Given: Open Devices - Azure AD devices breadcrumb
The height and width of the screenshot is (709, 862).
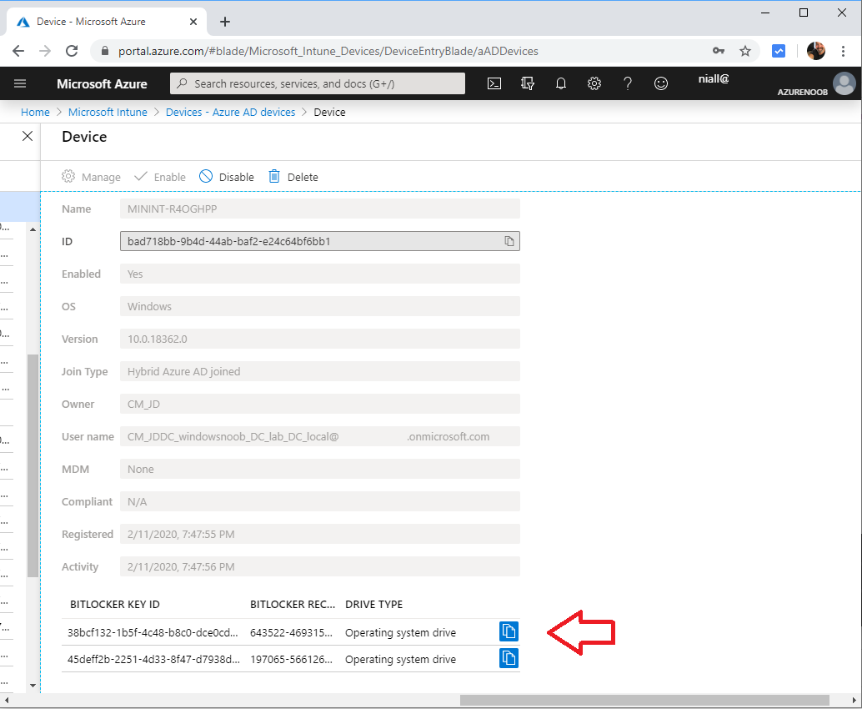Looking at the screenshot, I should coord(230,113).
